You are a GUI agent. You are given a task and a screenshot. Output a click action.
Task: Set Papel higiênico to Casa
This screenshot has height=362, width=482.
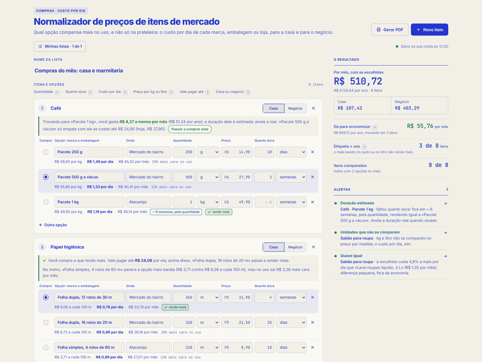274,247
